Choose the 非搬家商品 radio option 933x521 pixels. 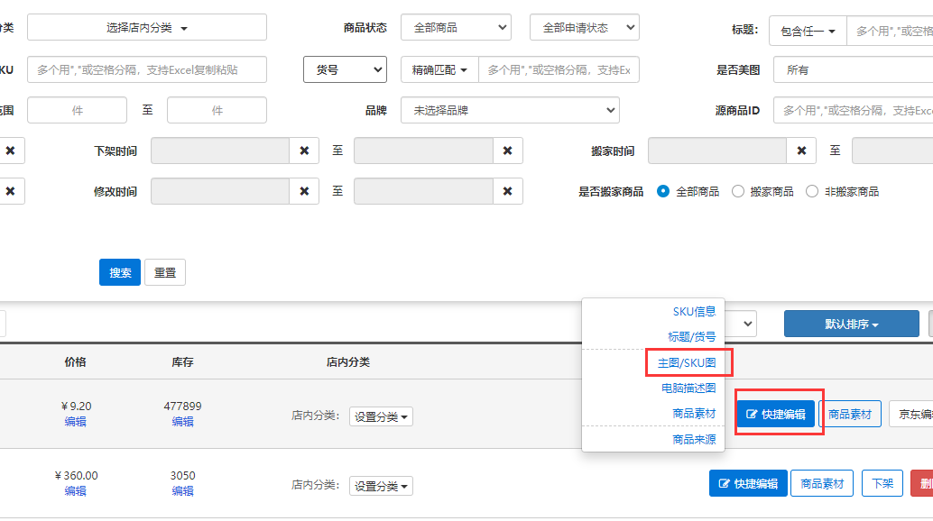point(812,191)
